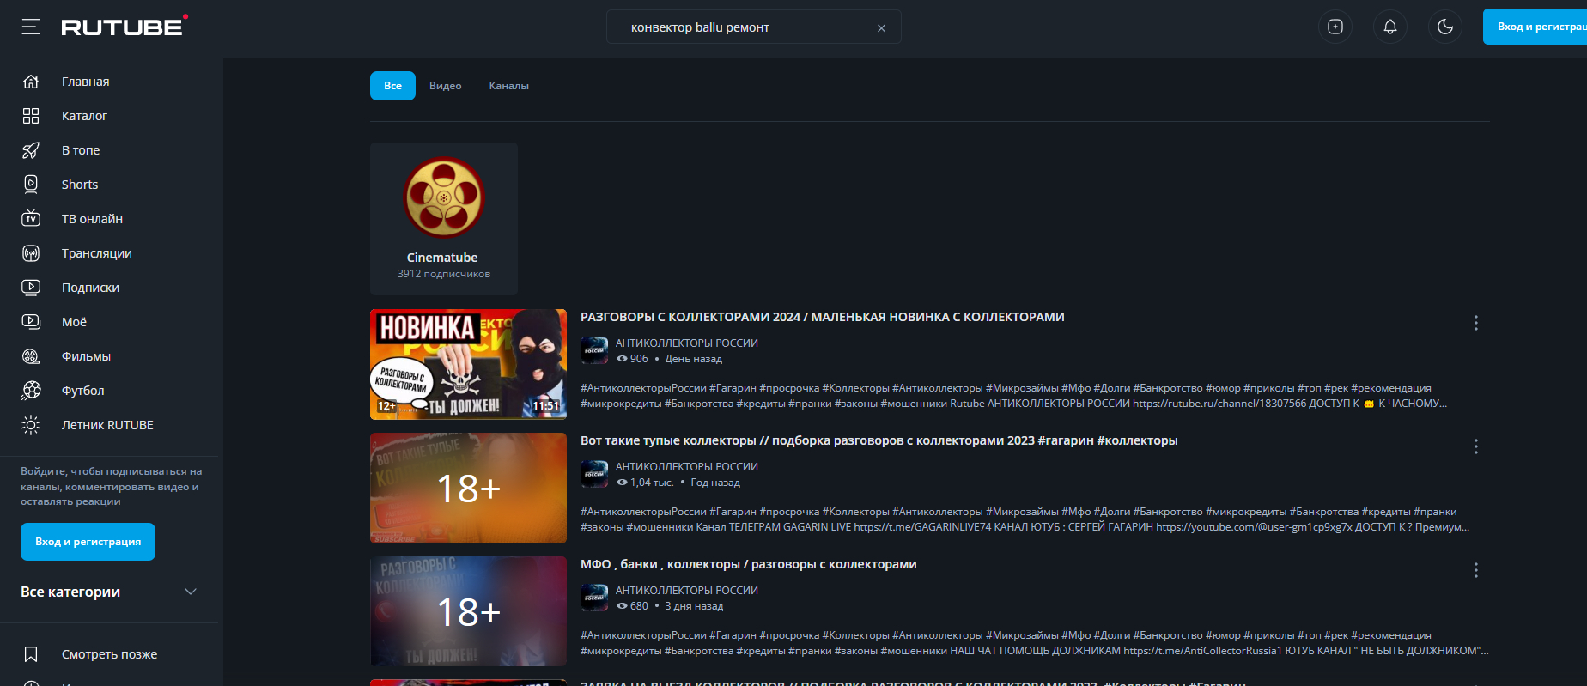Open options menu for 'РАЗГОВОРЫ С КОЛЛЕКТОРАМИ 2024' video
Image resolution: width=1587 pixels, height=686 pixels.
tap(1476, 323)
